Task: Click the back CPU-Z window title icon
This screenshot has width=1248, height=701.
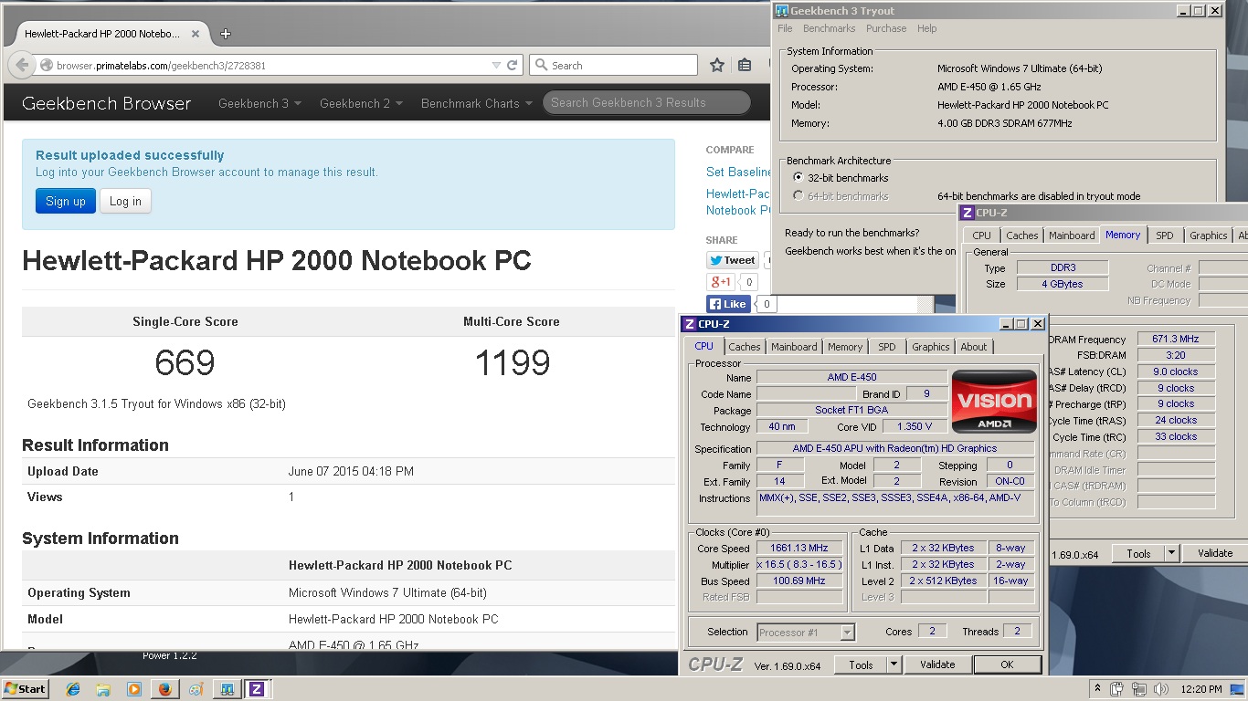Action: tap(967, 213)
